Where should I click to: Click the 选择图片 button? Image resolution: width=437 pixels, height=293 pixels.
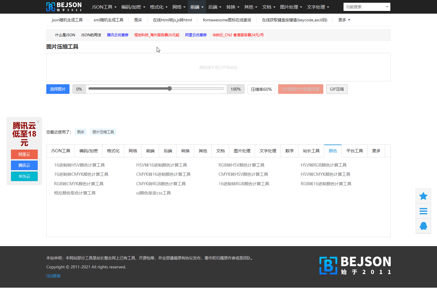click(58, 89)
